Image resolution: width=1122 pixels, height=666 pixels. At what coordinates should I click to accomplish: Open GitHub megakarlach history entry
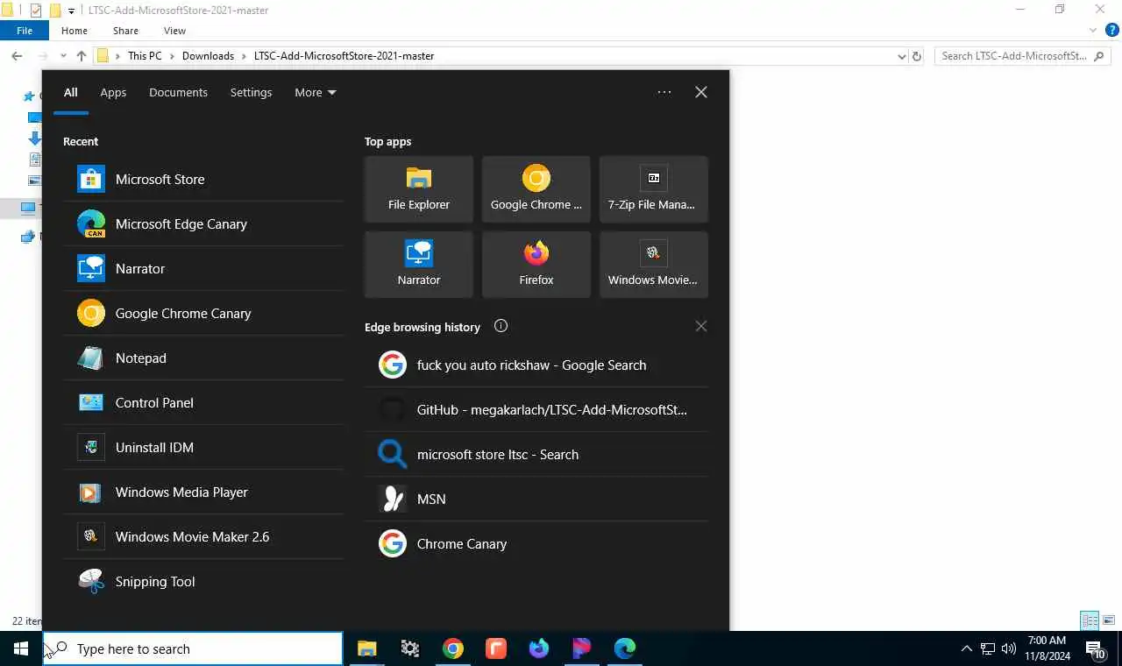click(536, 409)
